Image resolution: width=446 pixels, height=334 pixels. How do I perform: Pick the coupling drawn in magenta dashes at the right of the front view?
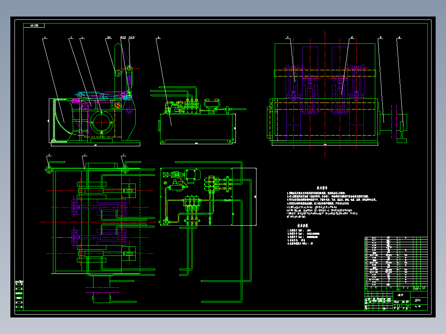(x=394, y=122)
